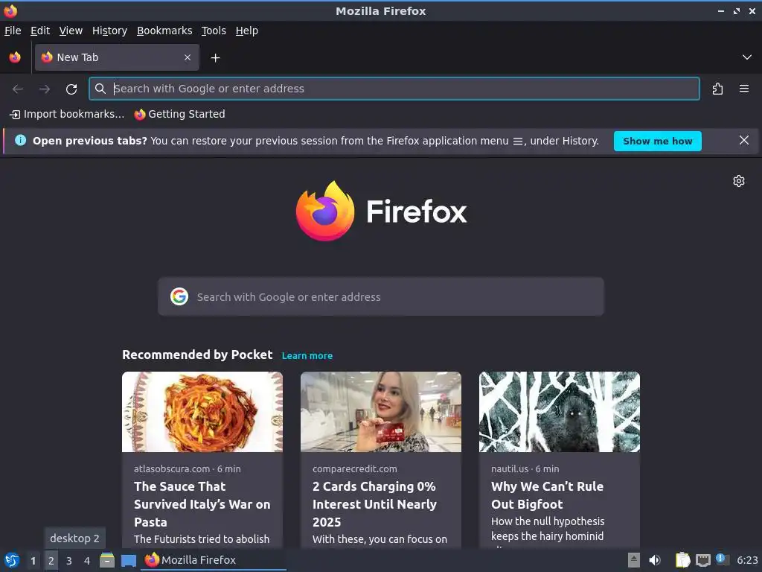Open The Sauce That Survived Italy's War article
Image resolution: width=762 pixels, height=572 pixels.
202,504
